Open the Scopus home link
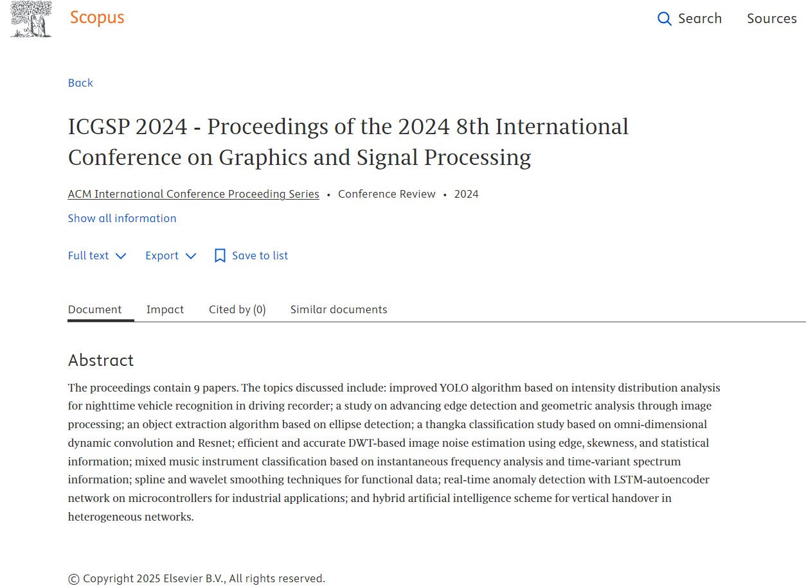The height and width of the screenshot is (588, 806). pyautogui.click(x=97, y=17)
